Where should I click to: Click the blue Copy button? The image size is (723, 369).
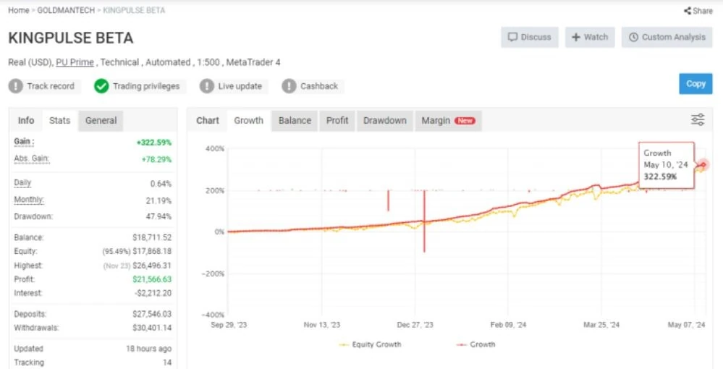(695, 83)
